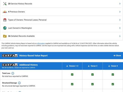The image size is (123, 92).
Task: Open '36 Detailed Records Available' text
Action: click(x=21, y=36)
